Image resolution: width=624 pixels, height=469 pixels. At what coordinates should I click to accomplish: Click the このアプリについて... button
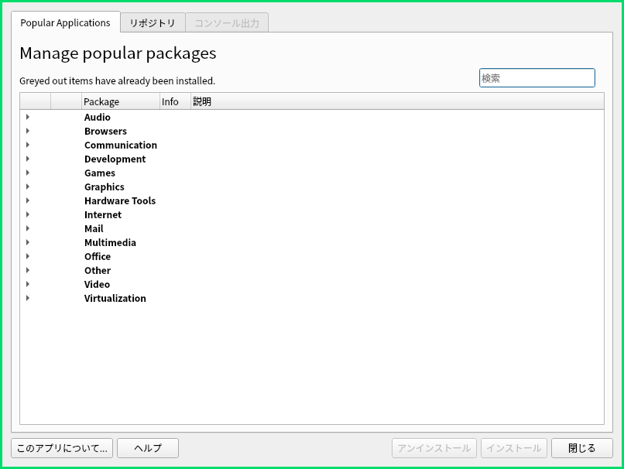[62, 448]
